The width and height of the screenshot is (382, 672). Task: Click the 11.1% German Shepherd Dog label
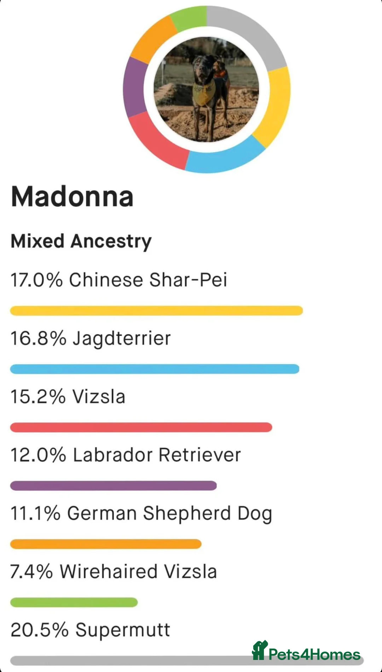point(140,513)
